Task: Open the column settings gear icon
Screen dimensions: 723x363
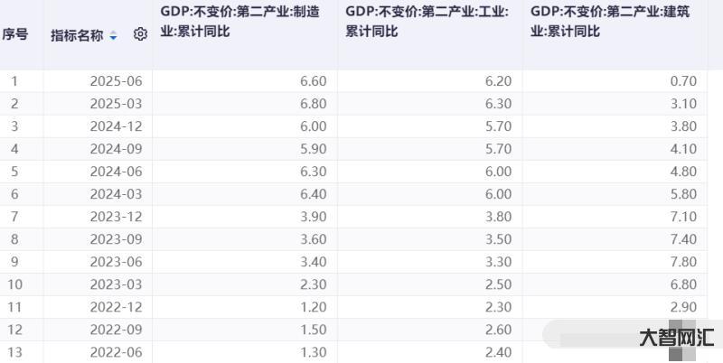Action: click(140, 35)
